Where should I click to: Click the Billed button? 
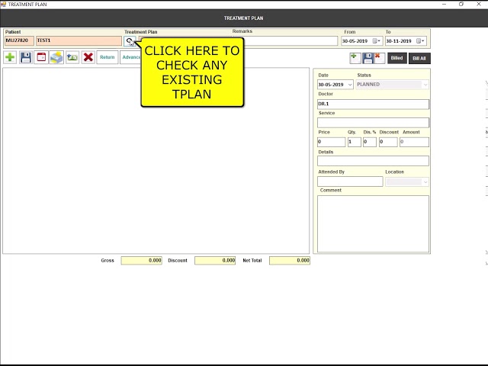click(x=396, y=58)
